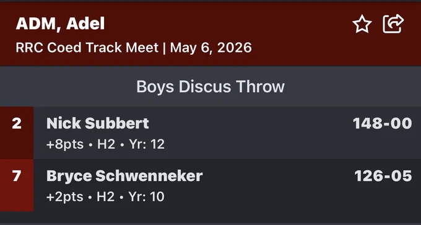The width and height of the screenshot is (421, 225).
Task: Click the Boys Discus Throw header
Action: (210, 87)
